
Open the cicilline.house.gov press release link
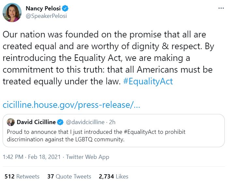tap(71, 105)
